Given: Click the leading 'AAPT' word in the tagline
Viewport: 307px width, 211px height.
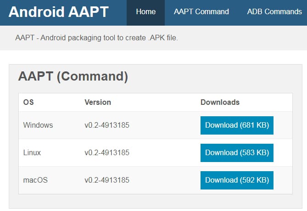Looking at the screenshot, I should (24, 38).
